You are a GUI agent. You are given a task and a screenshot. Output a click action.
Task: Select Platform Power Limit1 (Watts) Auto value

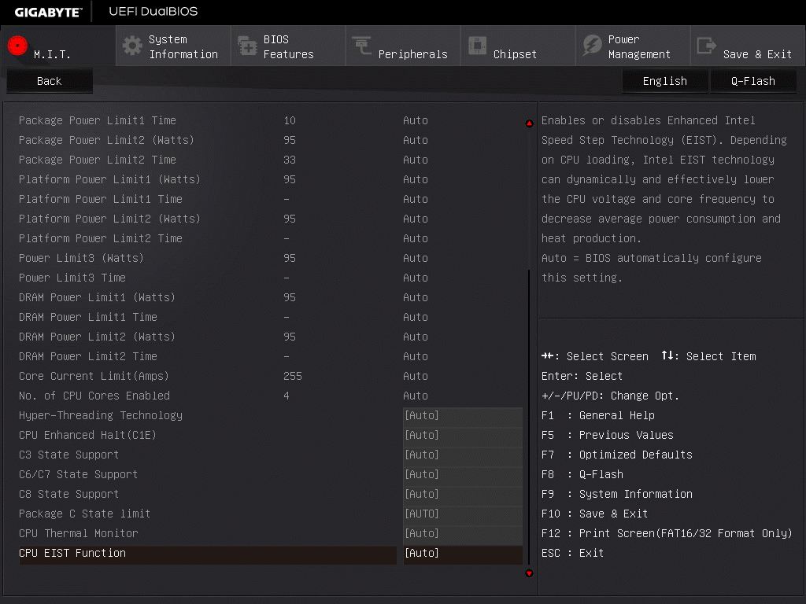[416, 179]
